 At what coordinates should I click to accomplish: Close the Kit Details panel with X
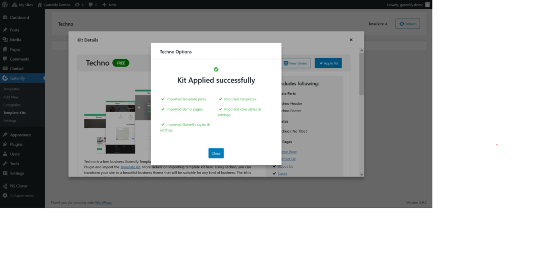351,40
